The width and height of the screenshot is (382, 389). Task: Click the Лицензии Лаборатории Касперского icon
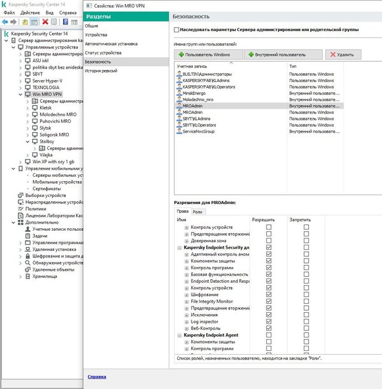(x=20, y=215)
